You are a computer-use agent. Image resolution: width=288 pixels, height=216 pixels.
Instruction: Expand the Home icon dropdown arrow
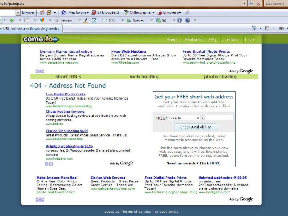tap(260, 28)
